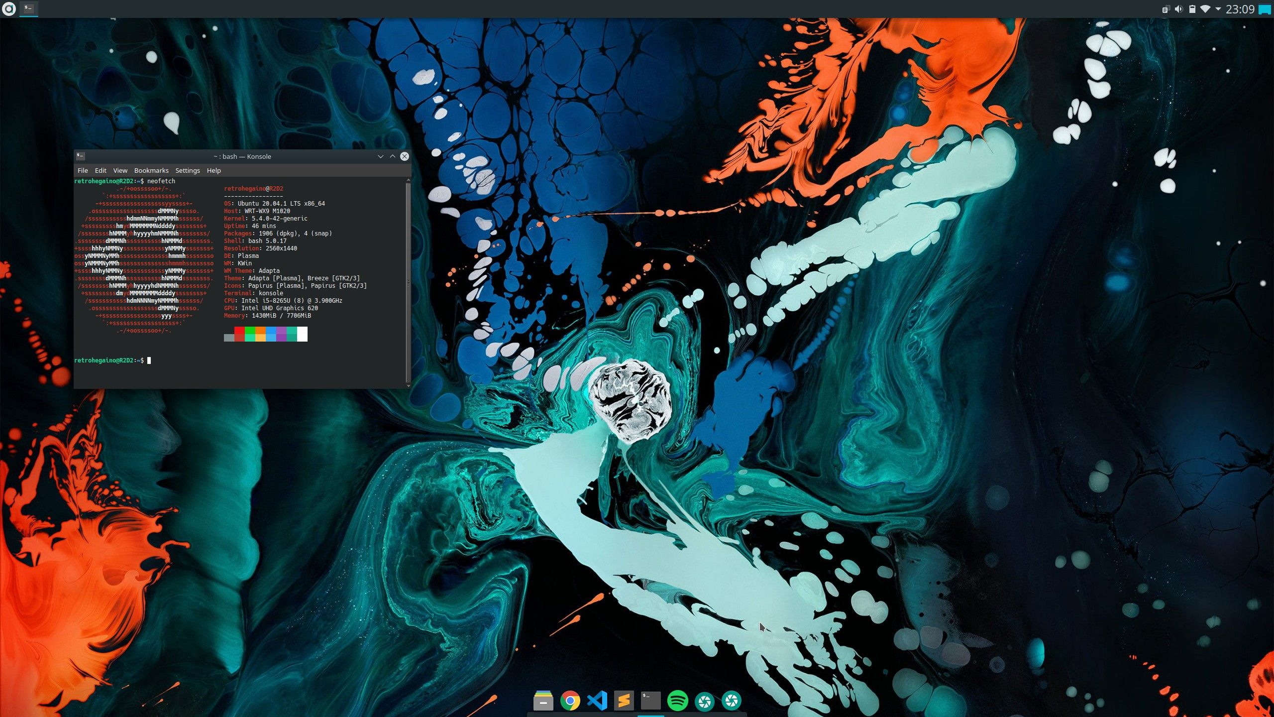Launch Google Chrome from the dock

coord(570,701)
